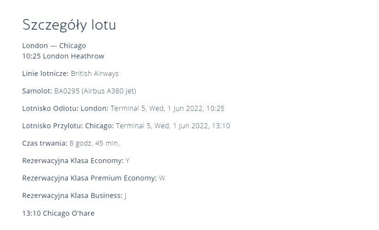Select the Business class code J
Viewport: 379px width, 230px height.
click(x=126, y=196)
